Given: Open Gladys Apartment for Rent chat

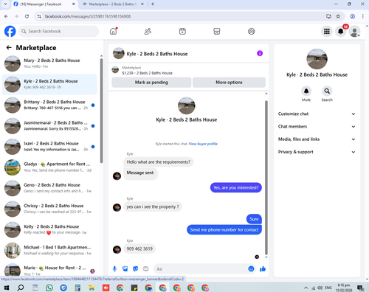Looking at the screenshot, I should click(x=49, y=167).
